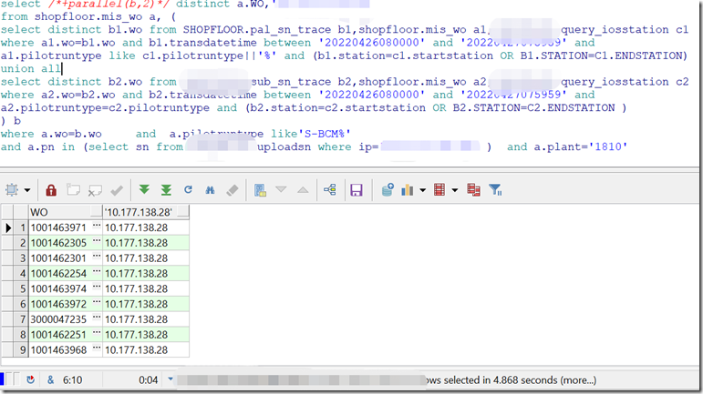Click the ampersand substitution icon in status bar
Screen dimensions: 703x394
[x=51, y=379]
